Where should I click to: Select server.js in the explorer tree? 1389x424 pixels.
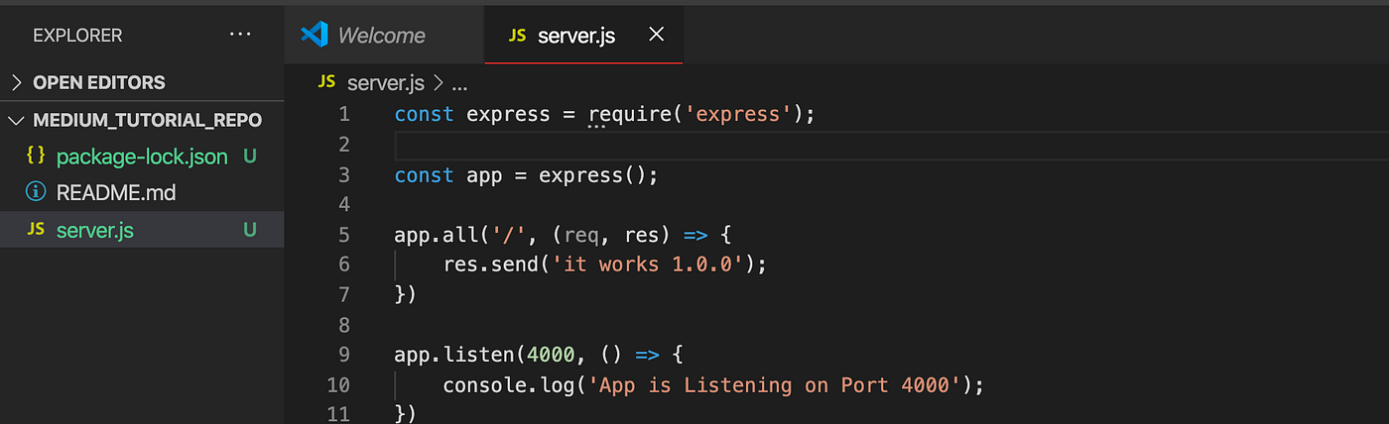142,230
